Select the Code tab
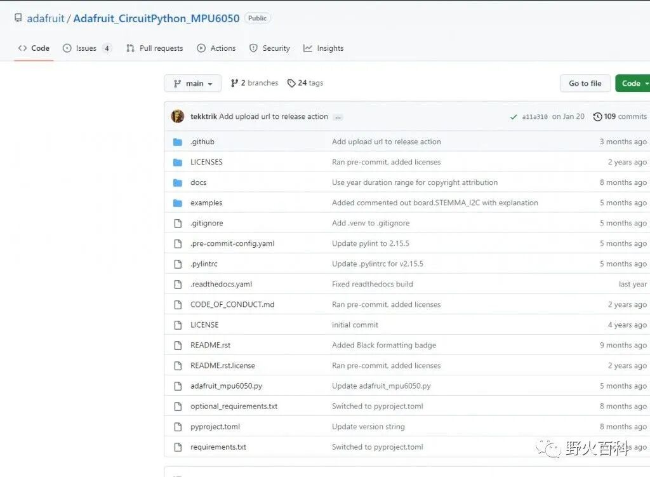 pyautogui.click(x=34, y=48)
